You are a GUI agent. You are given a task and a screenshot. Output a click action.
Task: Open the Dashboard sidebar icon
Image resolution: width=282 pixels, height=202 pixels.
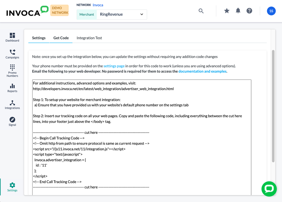12,37
